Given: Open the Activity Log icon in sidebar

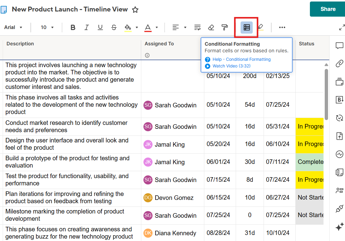Looking at the screenshot, I should pos(339,155).
